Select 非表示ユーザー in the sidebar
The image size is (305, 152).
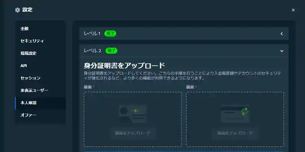pyautogui.click(x=34, y=90)
